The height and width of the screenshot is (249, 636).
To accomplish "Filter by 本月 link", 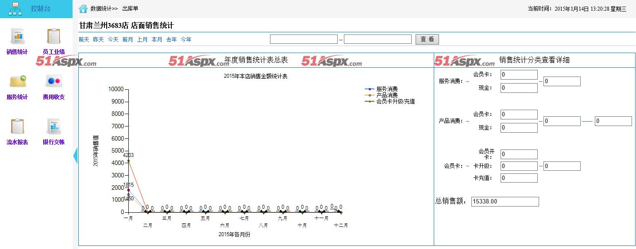I will [157, 39].
